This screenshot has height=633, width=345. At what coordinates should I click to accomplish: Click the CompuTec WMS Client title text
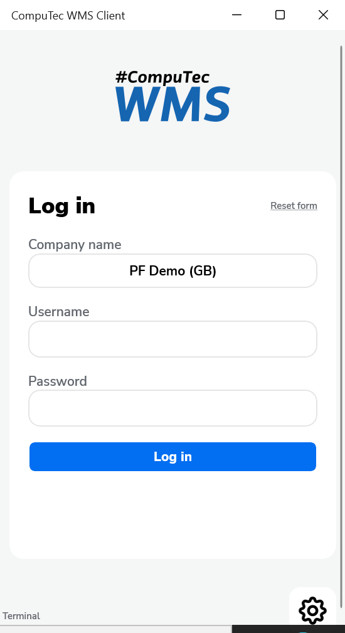(68, 15)
